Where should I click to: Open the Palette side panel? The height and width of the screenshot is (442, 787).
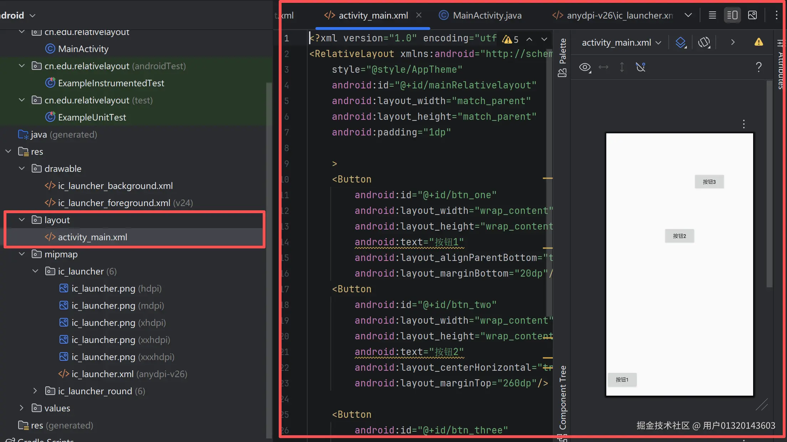coord(562,57)
